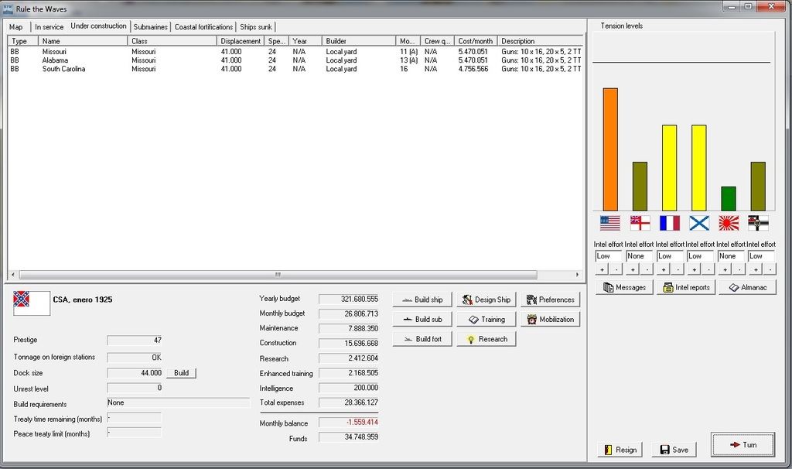The height and width of the screenshot is (469, 792).
Task: Sort list by Cost/month column header
Action: click(x=476, y=41)
